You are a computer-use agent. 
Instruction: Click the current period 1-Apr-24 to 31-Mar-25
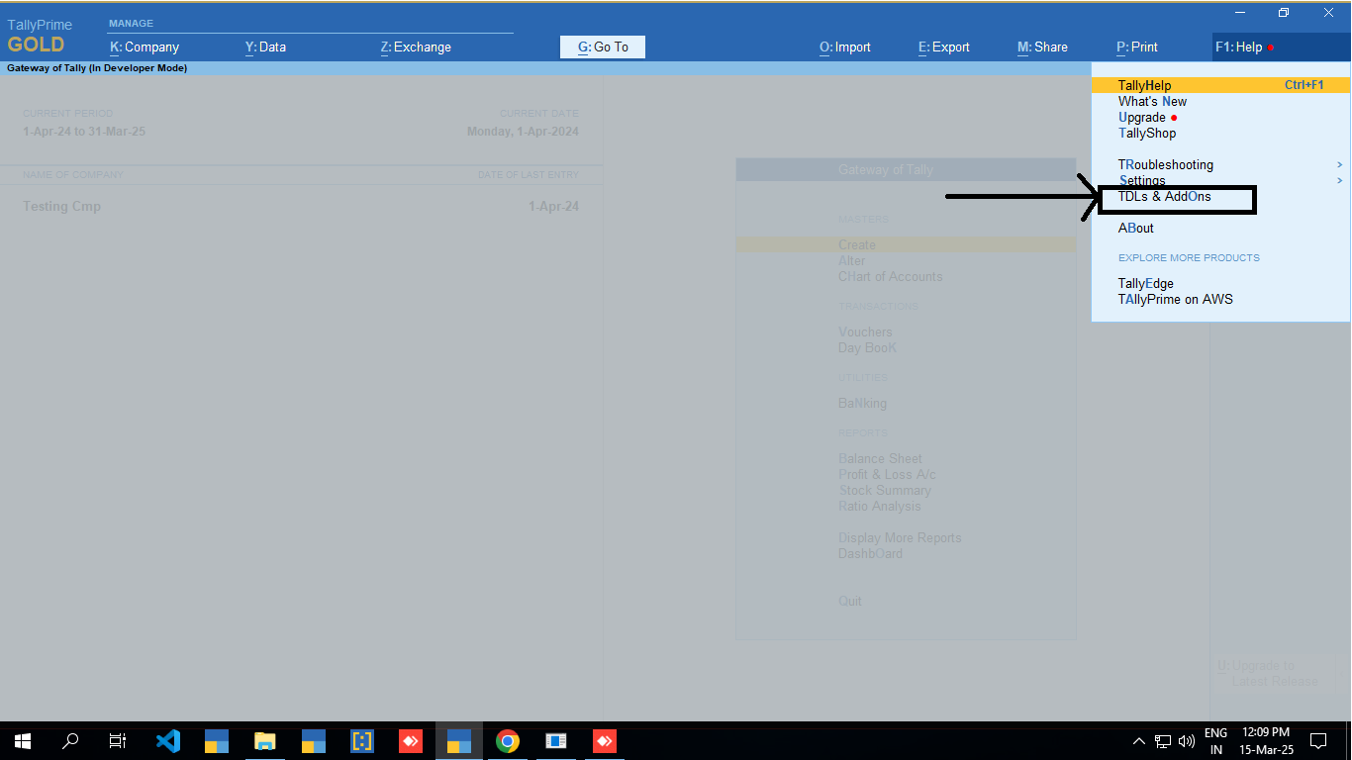click(x=84, y=131)
